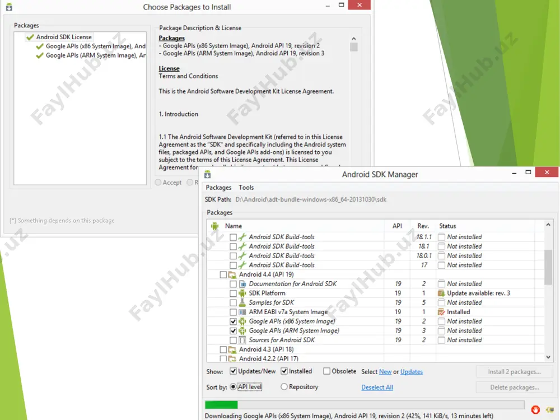Click scroll-up arrow of license description
This screenshot has width=560, height=420.
[353, 39]
